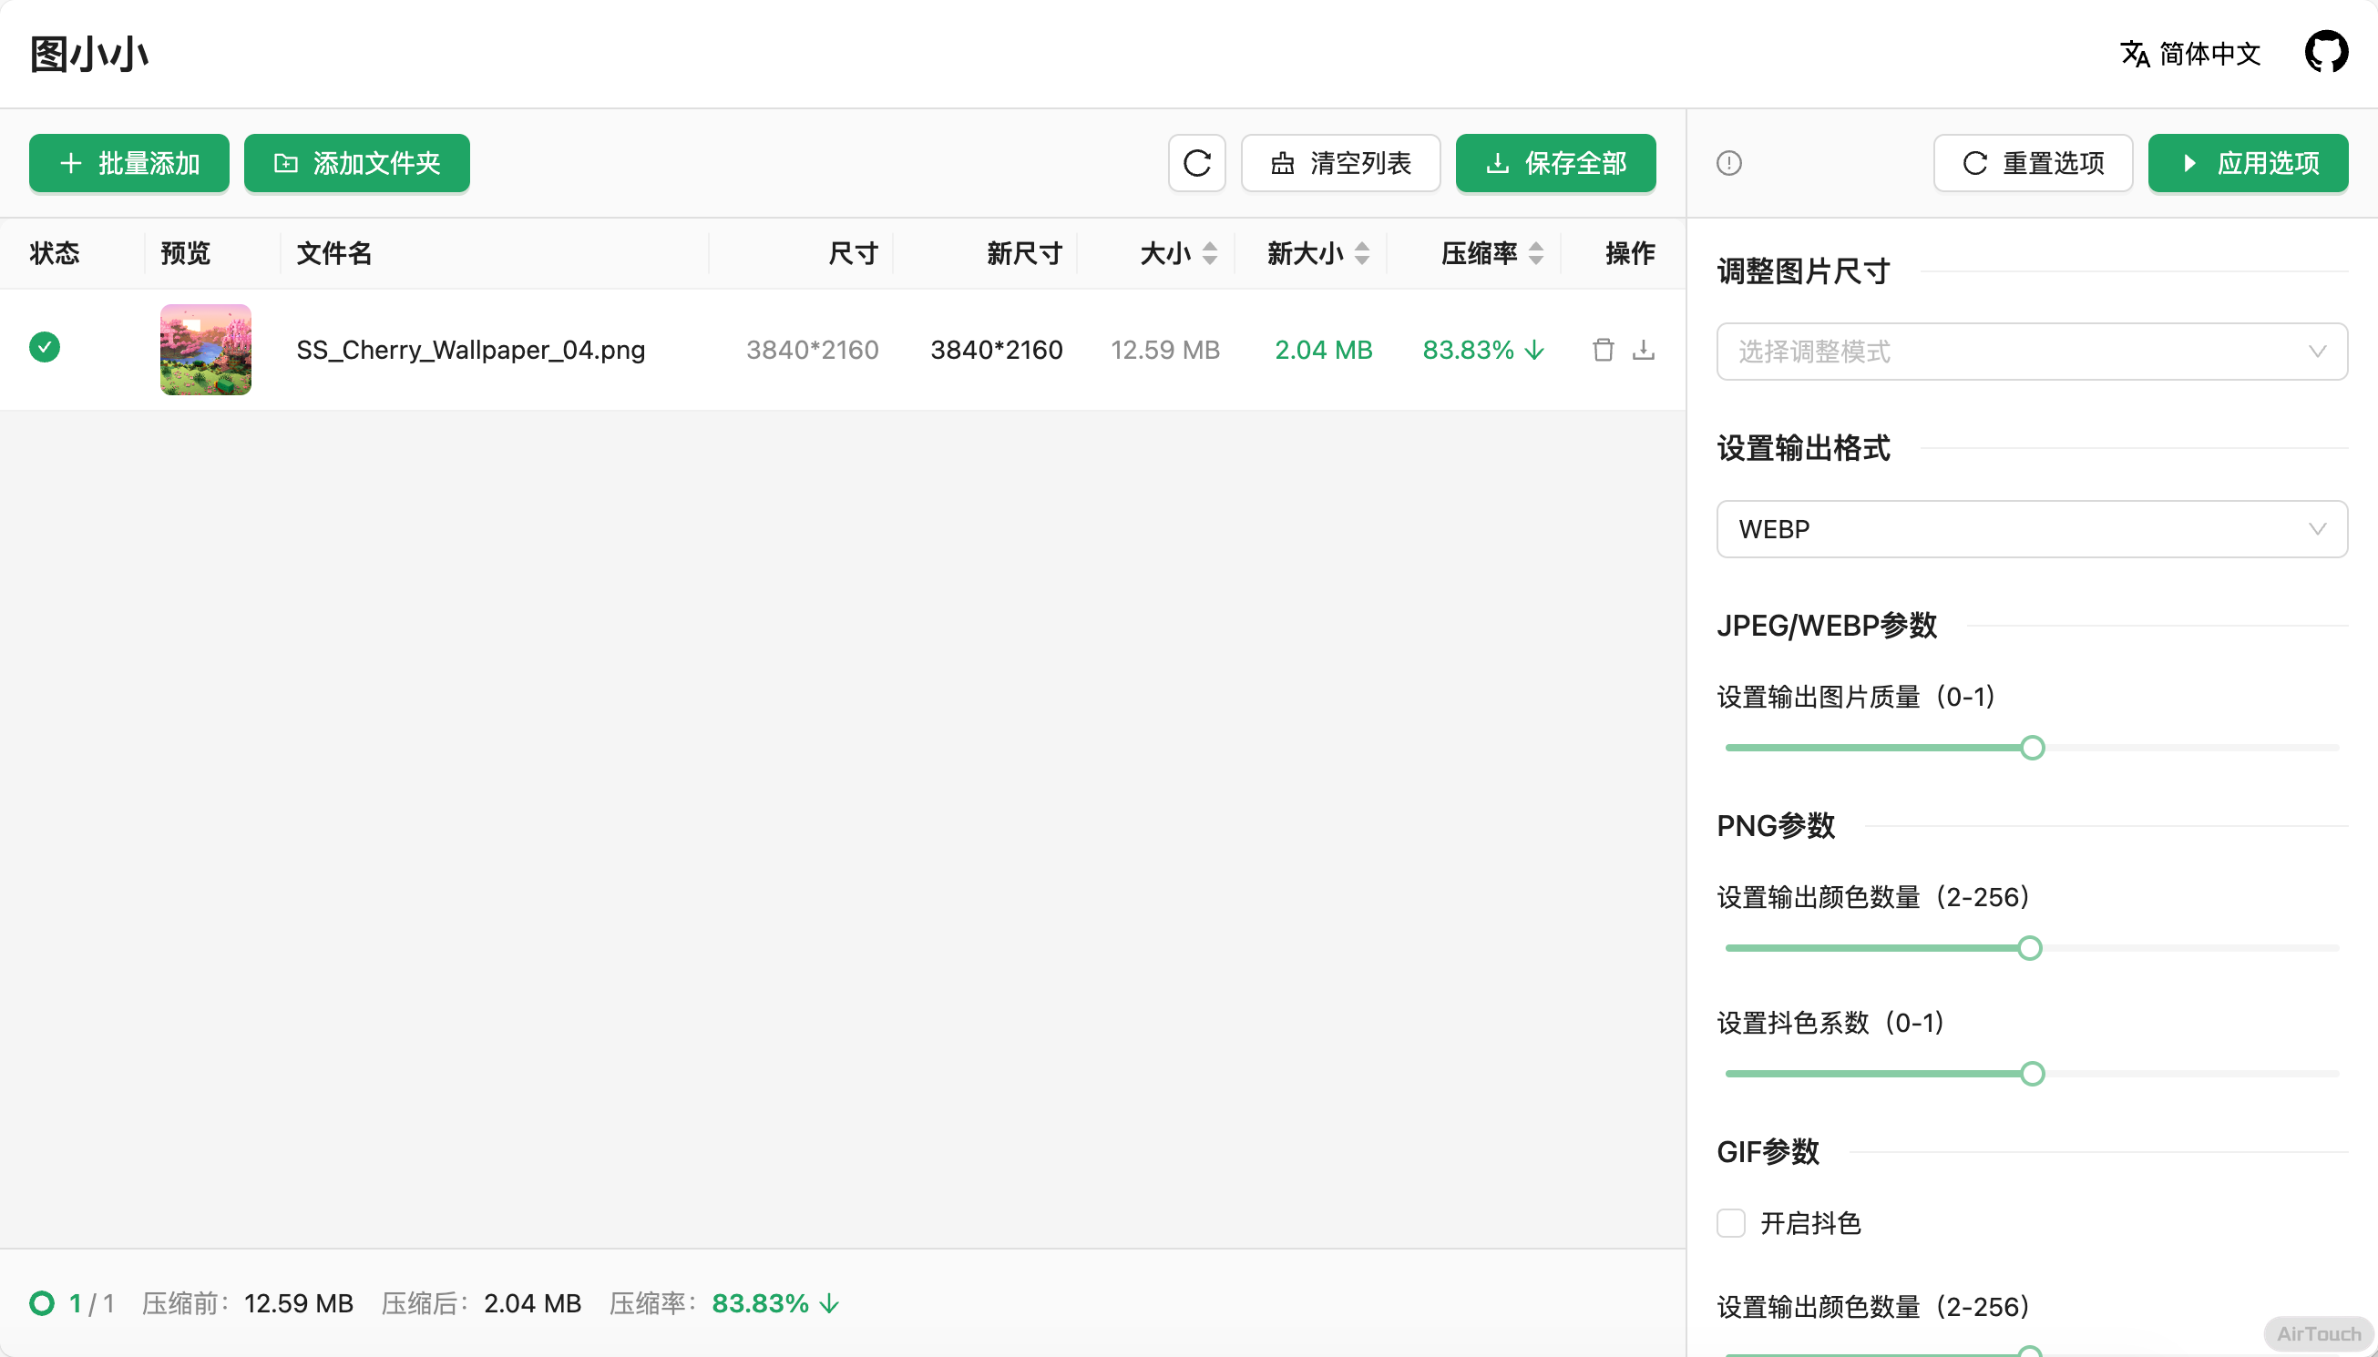Click 批量添加 button
2378x1357 pixels.
(x=128, y=163)
